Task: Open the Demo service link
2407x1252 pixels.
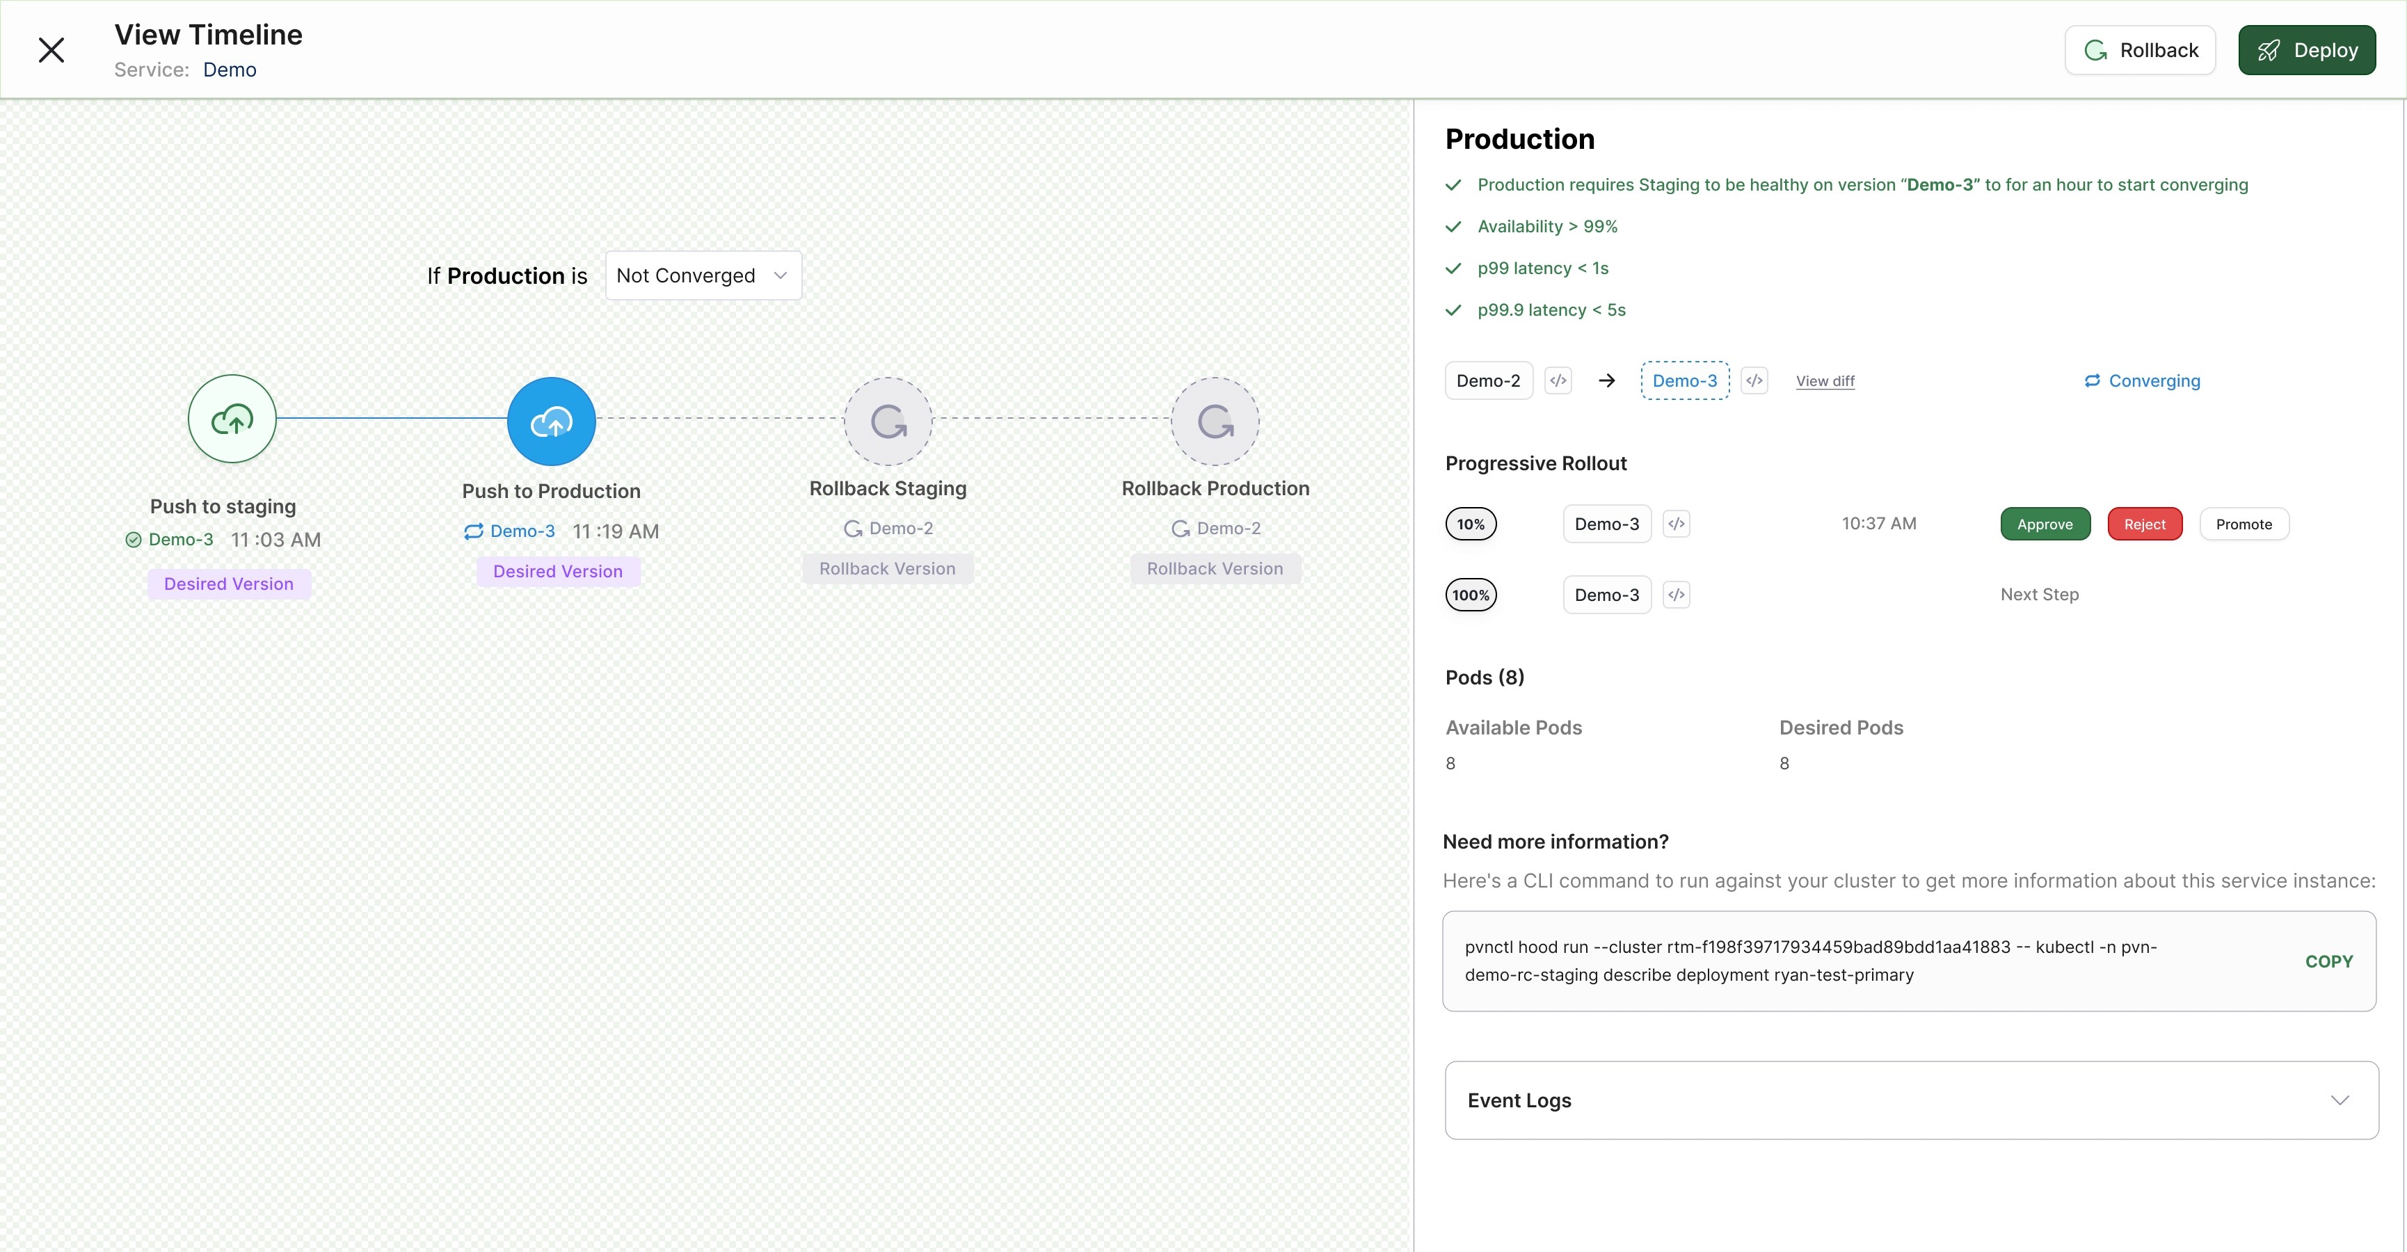Action: point(230,70)
